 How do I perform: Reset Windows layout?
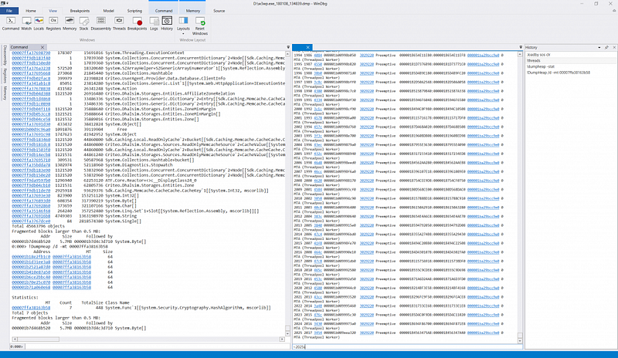[200, 25]
